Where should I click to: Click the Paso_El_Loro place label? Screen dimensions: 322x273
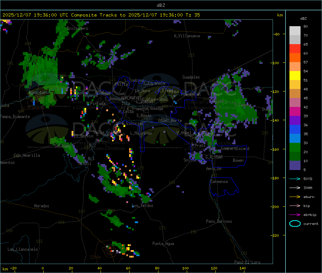247,262
